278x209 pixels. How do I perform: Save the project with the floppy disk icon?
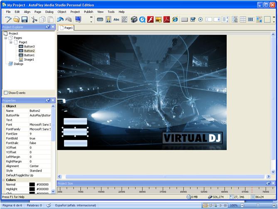(25, 20)
